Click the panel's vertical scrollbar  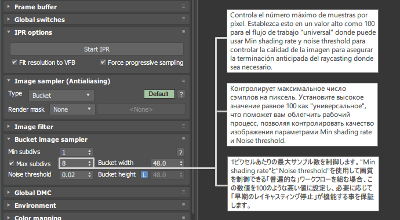click(192, 107)
